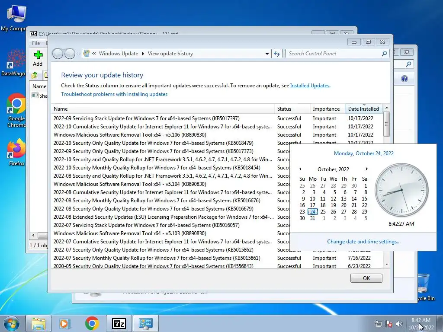Image resolution: width=443 pixels, height=332 pixels.
Task: Open the DataWagon desktop shortcut
Action: [13, 63]
